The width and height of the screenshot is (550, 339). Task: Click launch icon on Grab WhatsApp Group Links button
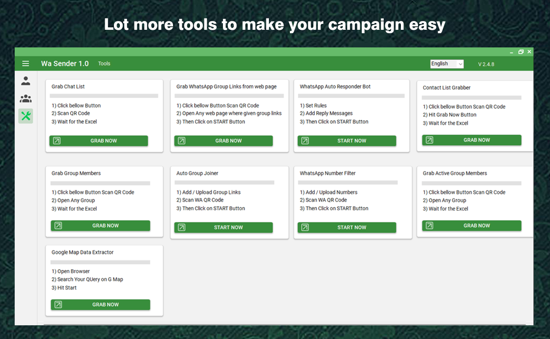pos(182,141)
